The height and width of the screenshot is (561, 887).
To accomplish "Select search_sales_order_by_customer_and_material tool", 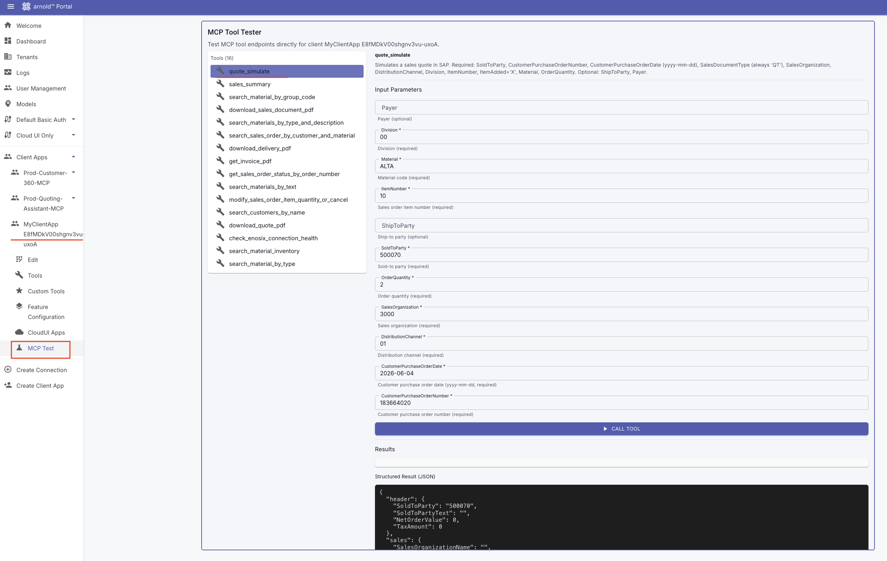I will [x=287, y=135].
